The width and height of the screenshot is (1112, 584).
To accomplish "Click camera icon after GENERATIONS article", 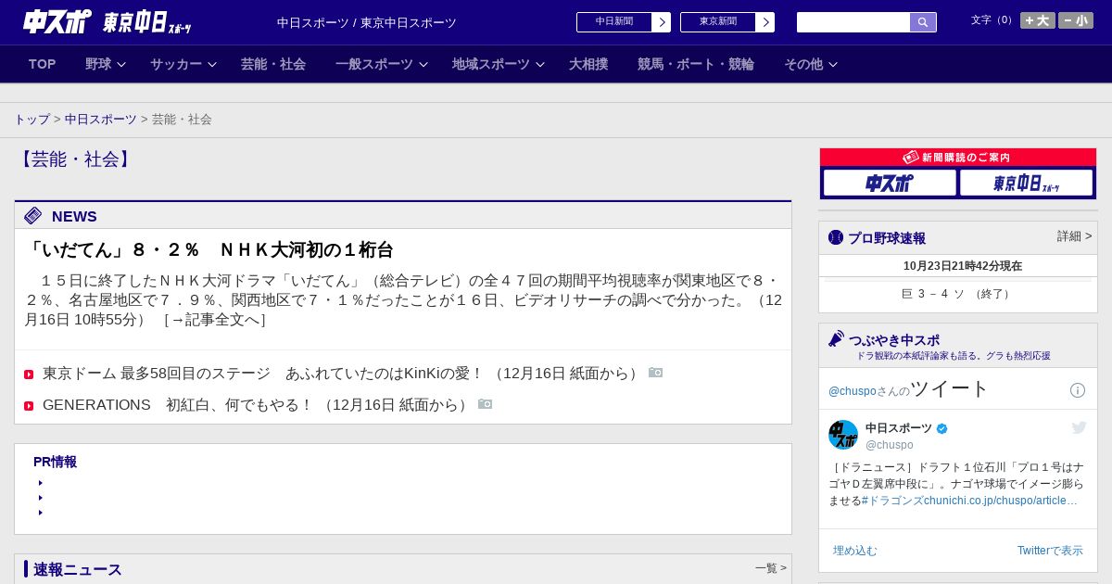I will [486, 404].
